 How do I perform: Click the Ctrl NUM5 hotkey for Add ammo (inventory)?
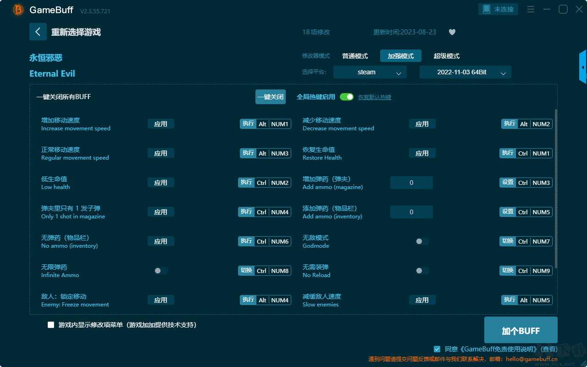526,212
